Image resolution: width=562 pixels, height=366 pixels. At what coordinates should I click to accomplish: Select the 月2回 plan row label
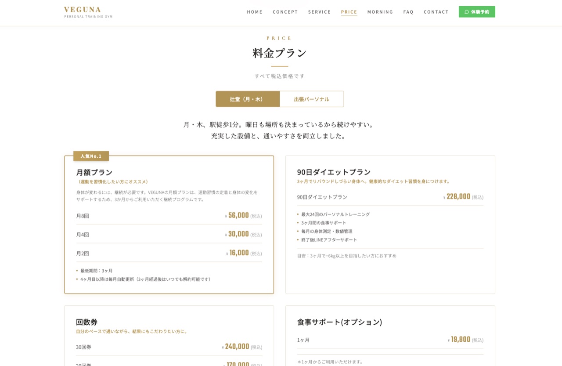coord(83,254)
